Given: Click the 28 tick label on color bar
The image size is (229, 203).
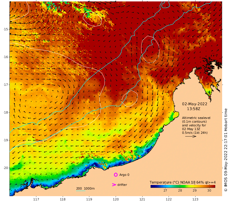Looking at the screenshot, I should (x=180, y=190).
